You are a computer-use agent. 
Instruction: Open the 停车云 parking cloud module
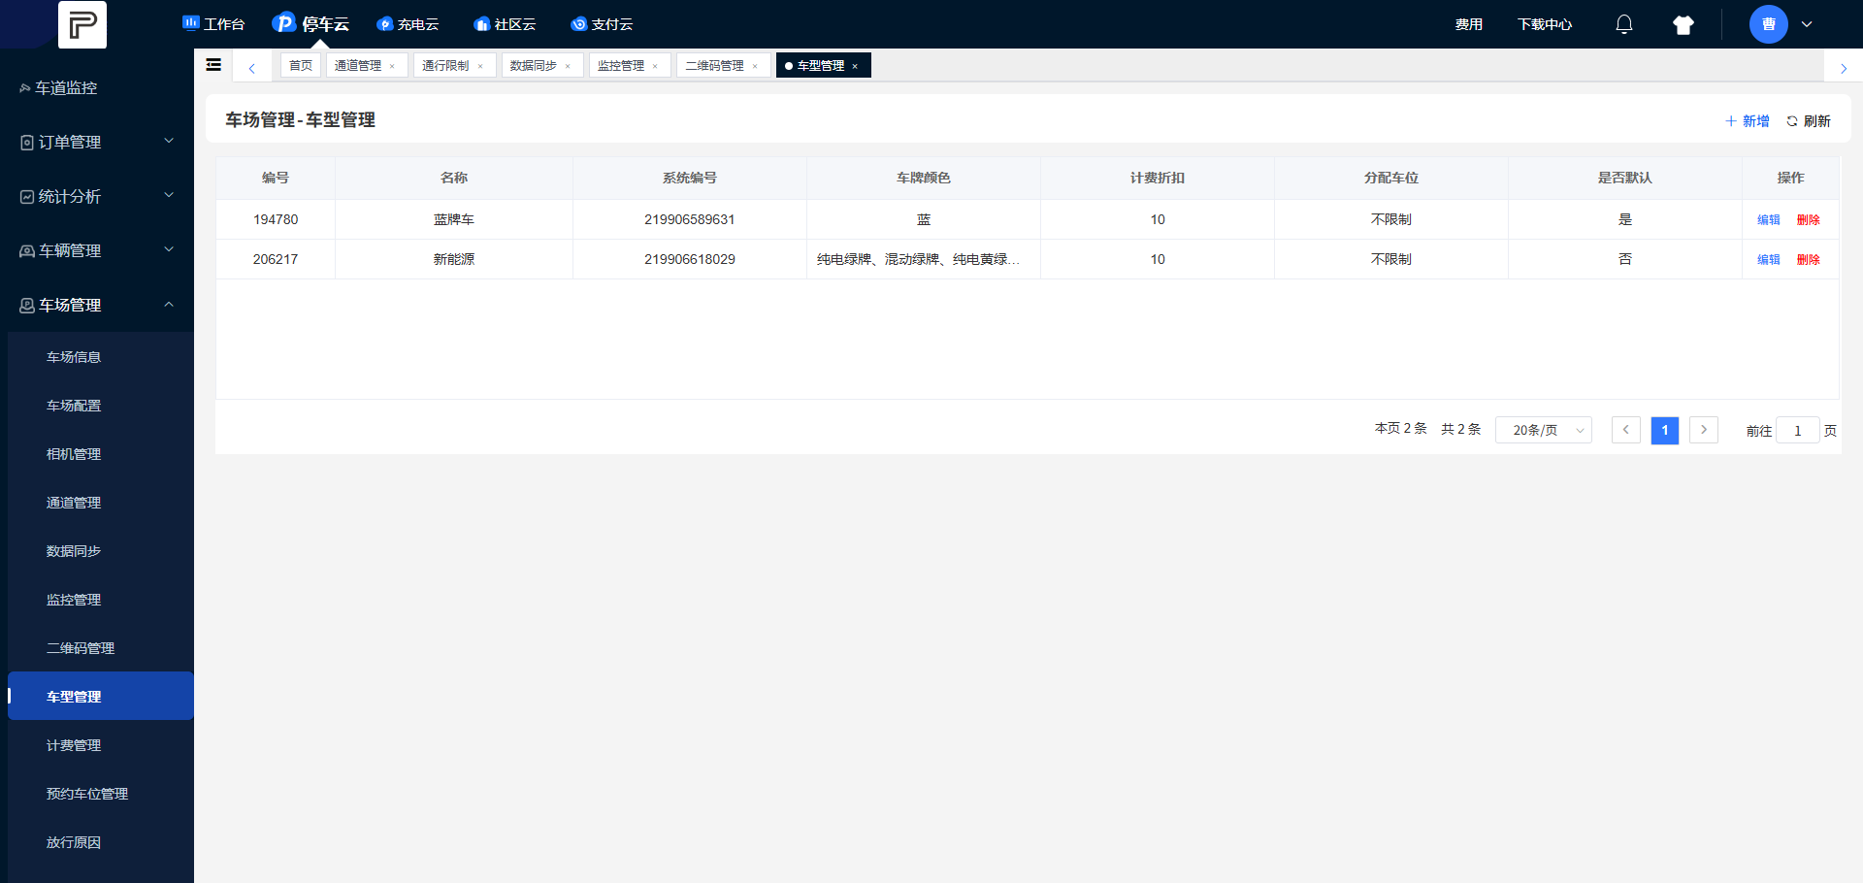tap(310, 23)
